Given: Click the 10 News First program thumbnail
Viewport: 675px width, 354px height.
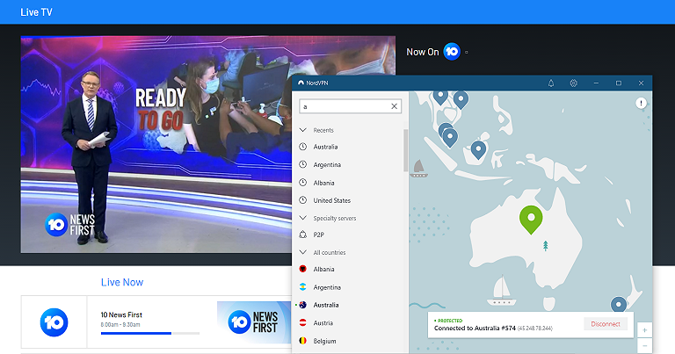Looking at the screenshot, I should pyautogui.click(x=254, y=322).
